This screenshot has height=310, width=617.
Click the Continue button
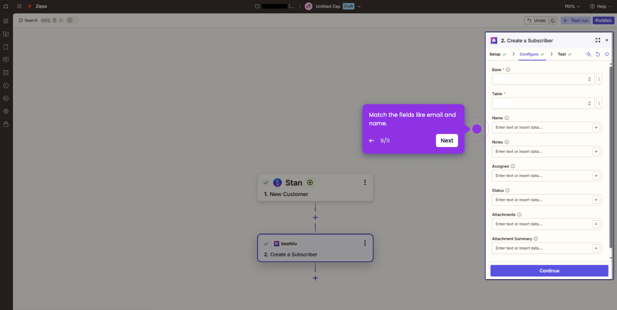pyautogui.click(x=549, y=271)
